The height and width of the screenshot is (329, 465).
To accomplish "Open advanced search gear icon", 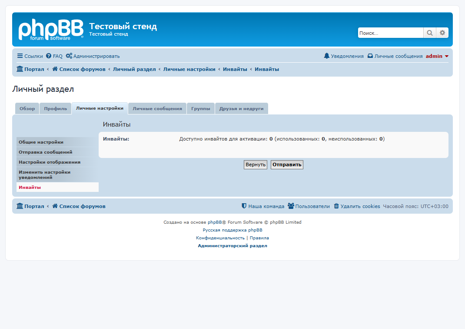I will [x=442, y=33].
